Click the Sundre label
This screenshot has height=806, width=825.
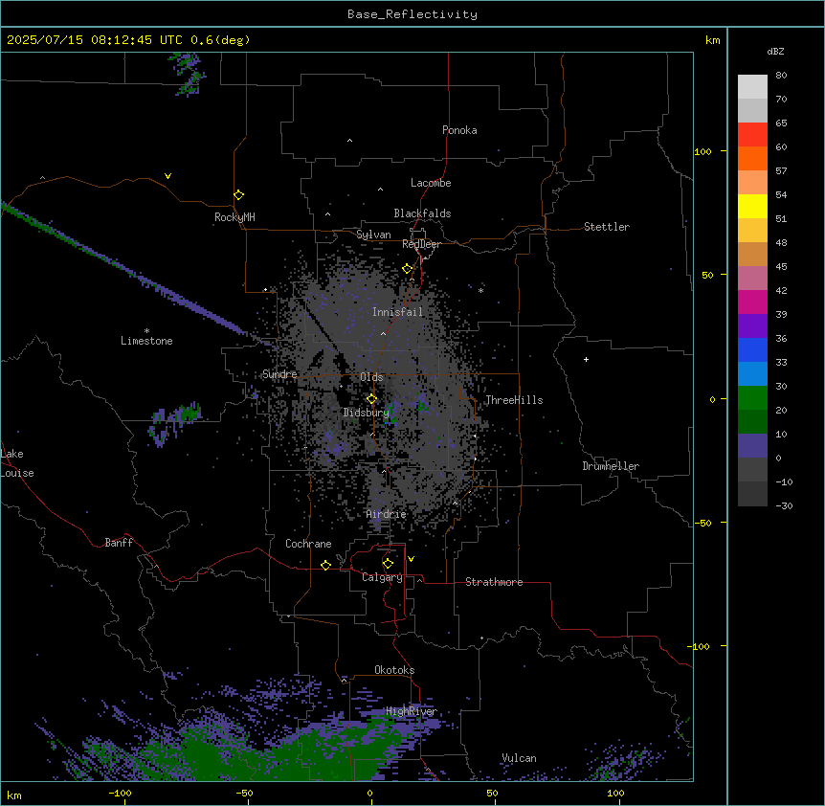279,374
